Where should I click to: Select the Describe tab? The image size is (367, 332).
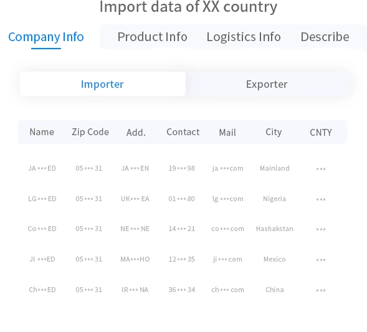pyautogui.click(x=325, y=37)
